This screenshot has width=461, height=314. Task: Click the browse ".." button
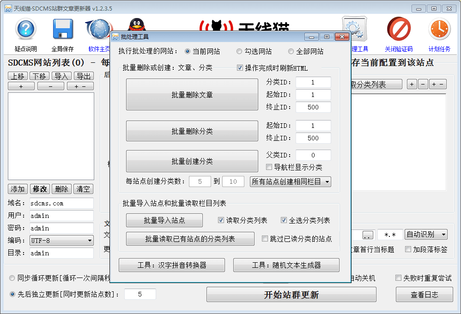point(368,235)
